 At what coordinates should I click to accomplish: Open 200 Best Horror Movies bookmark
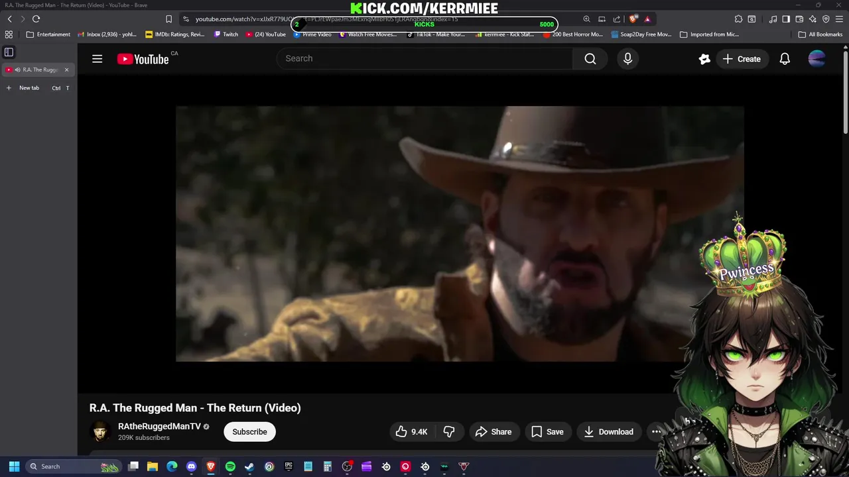(x=573, y=34)
